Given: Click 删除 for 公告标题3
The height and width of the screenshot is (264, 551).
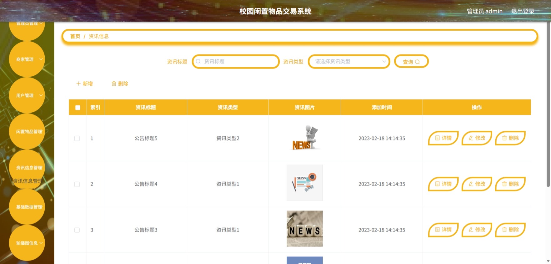Looking at the screenshot, I should 510,230.
